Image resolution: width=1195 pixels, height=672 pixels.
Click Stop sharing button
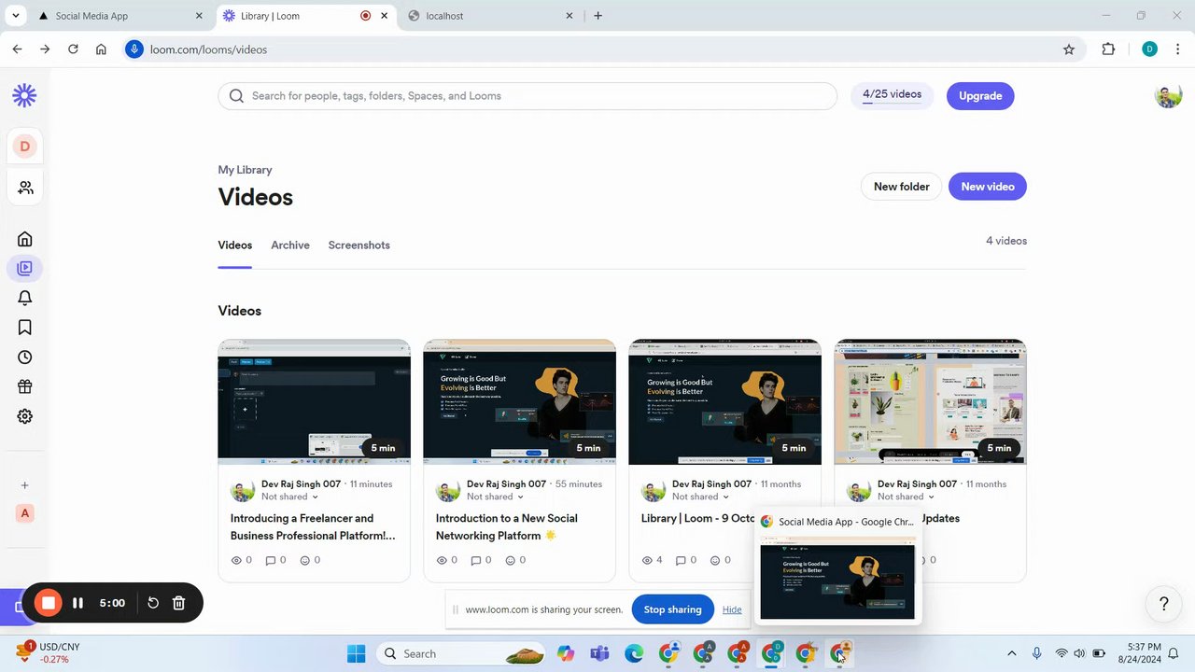coord(672,610)
